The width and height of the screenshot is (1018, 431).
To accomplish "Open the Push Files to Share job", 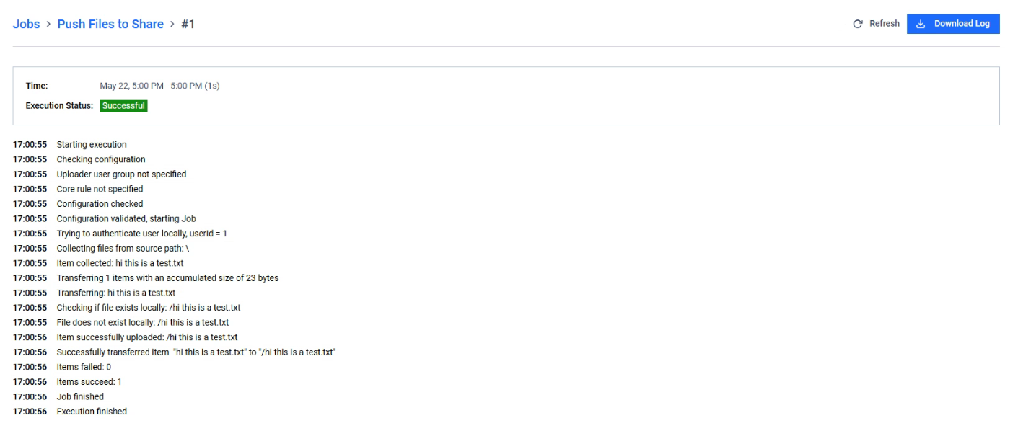I will point(110,24).
